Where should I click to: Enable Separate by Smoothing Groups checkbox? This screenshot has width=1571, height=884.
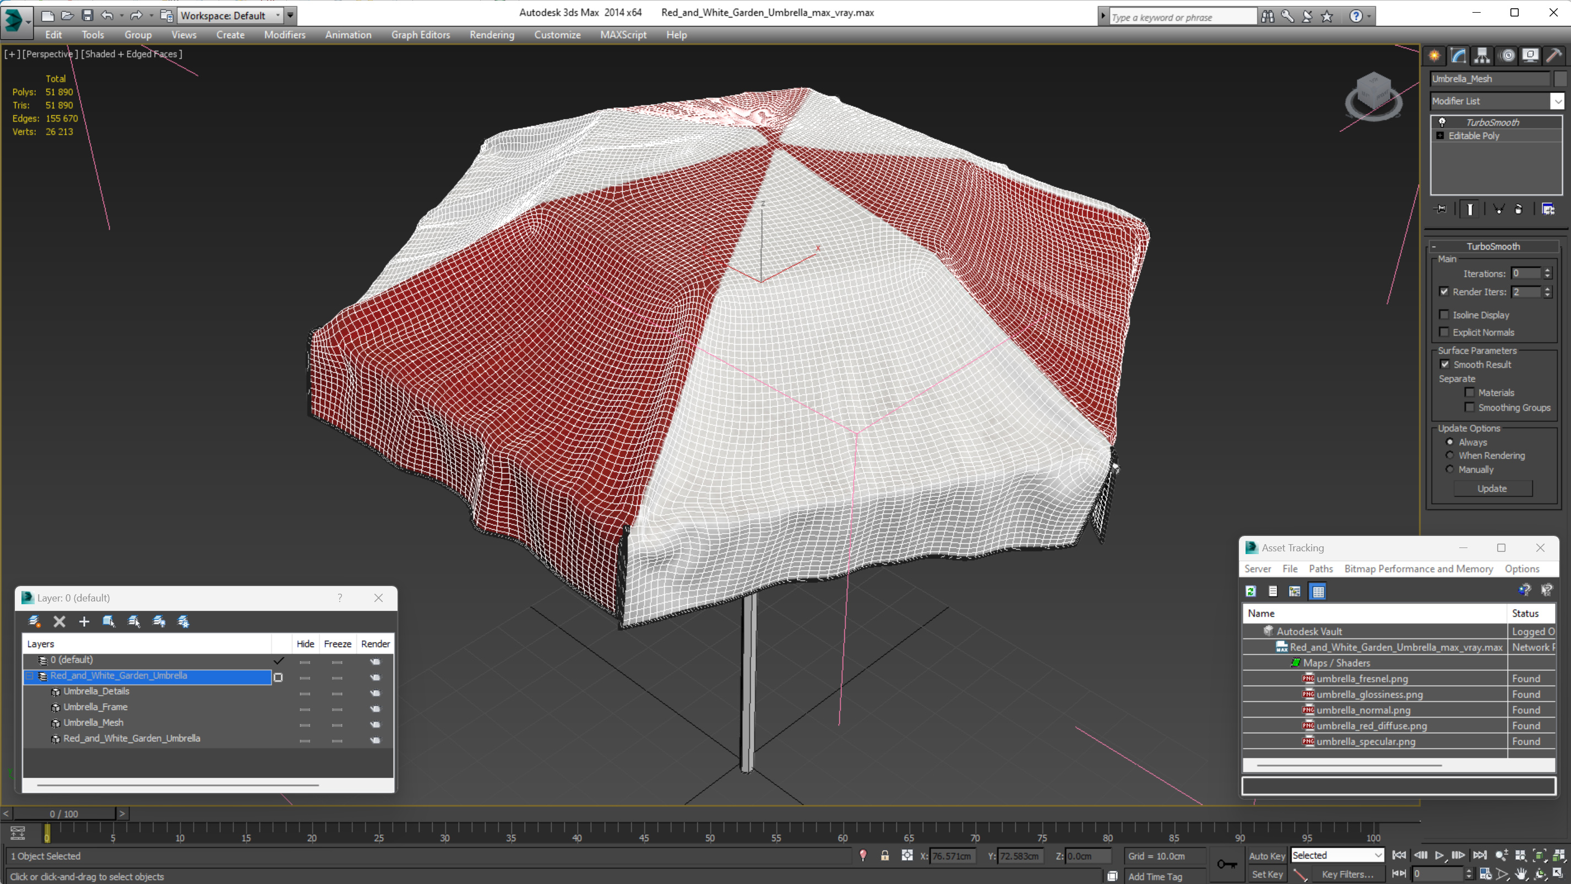pyautogui.click(x=1469, y=407)
